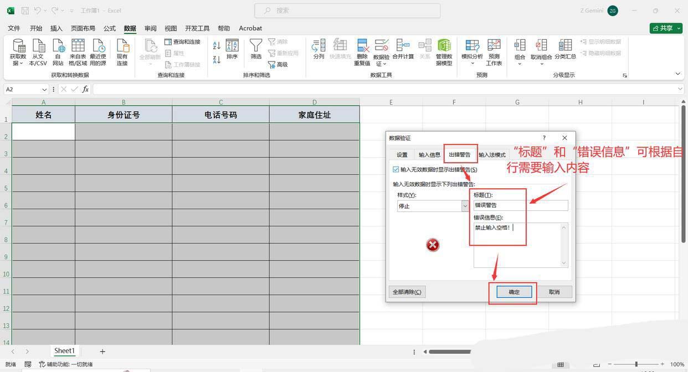Click 查询和连接 in the ribbon
Screen dimensions: 688x372
182,42
